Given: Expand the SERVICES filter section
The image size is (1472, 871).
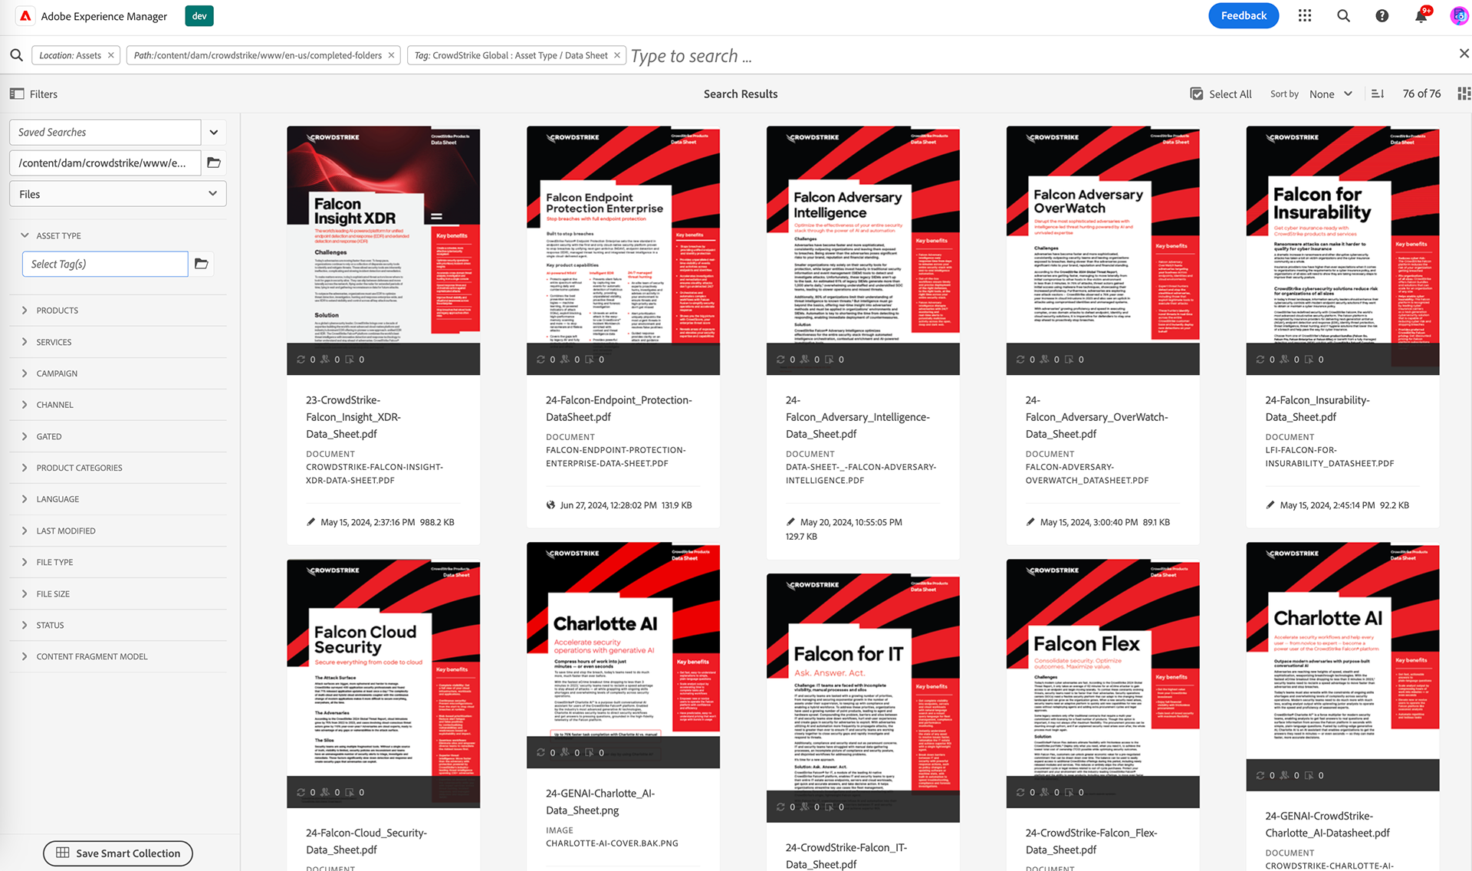Looking at the screenshot, I should (x=25, y=342).
